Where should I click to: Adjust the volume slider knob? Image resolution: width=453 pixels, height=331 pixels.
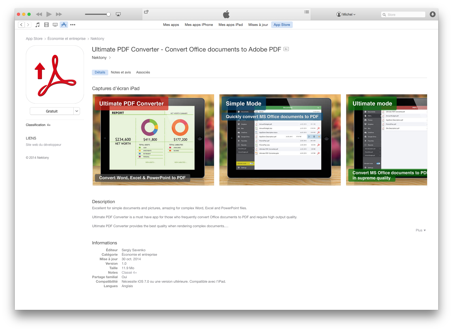coord(108,14)
